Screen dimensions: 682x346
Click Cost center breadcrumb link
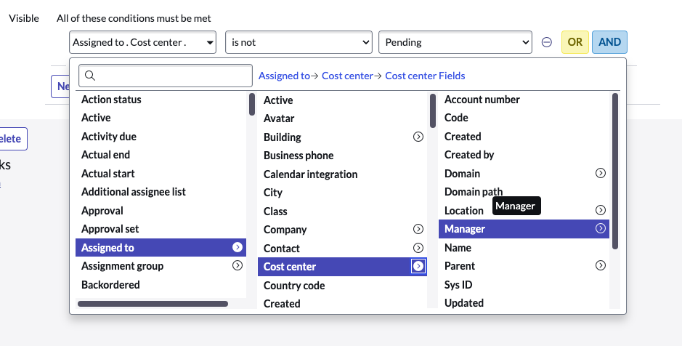click(347, 76)
